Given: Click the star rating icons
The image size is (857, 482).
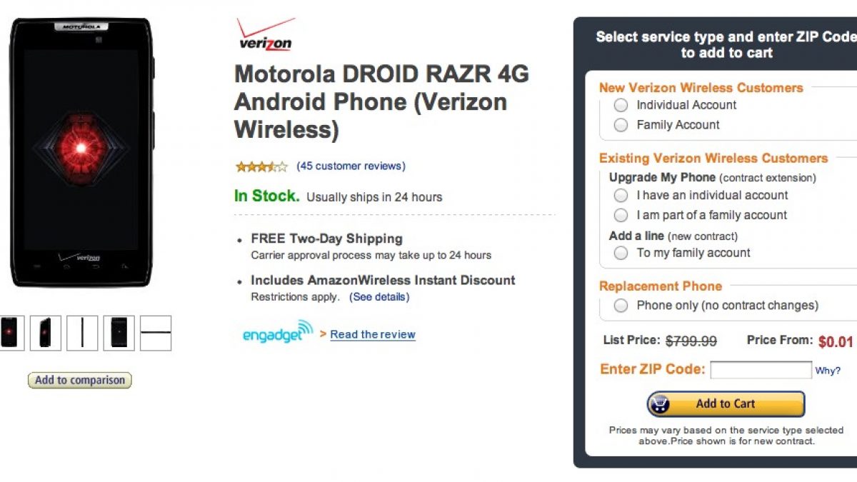Looking at the screenshot, I should pos(261,166).
